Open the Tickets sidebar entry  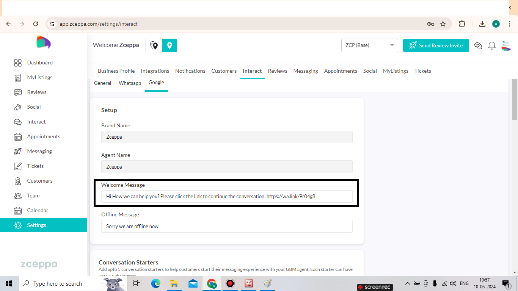[29, 166]
